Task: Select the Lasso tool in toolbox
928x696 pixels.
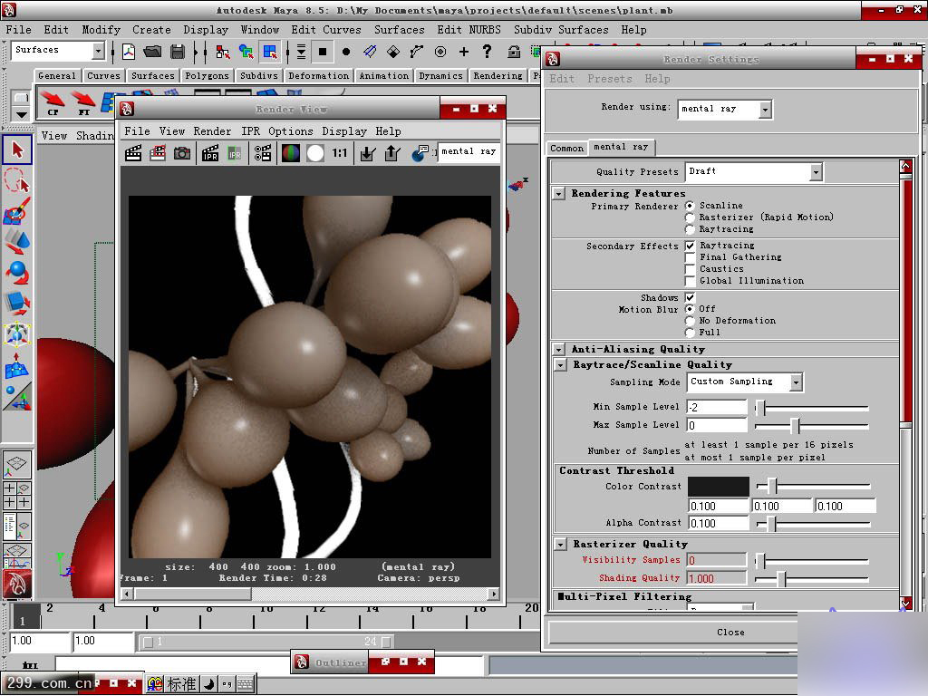Action: [x=17, y=179]
